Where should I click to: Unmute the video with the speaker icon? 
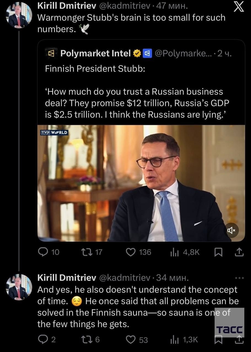point(231,230)
